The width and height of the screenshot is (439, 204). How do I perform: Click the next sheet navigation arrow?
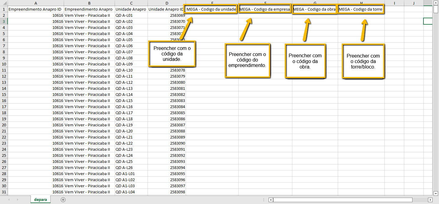pyautogui.click(x=17, y=200)
